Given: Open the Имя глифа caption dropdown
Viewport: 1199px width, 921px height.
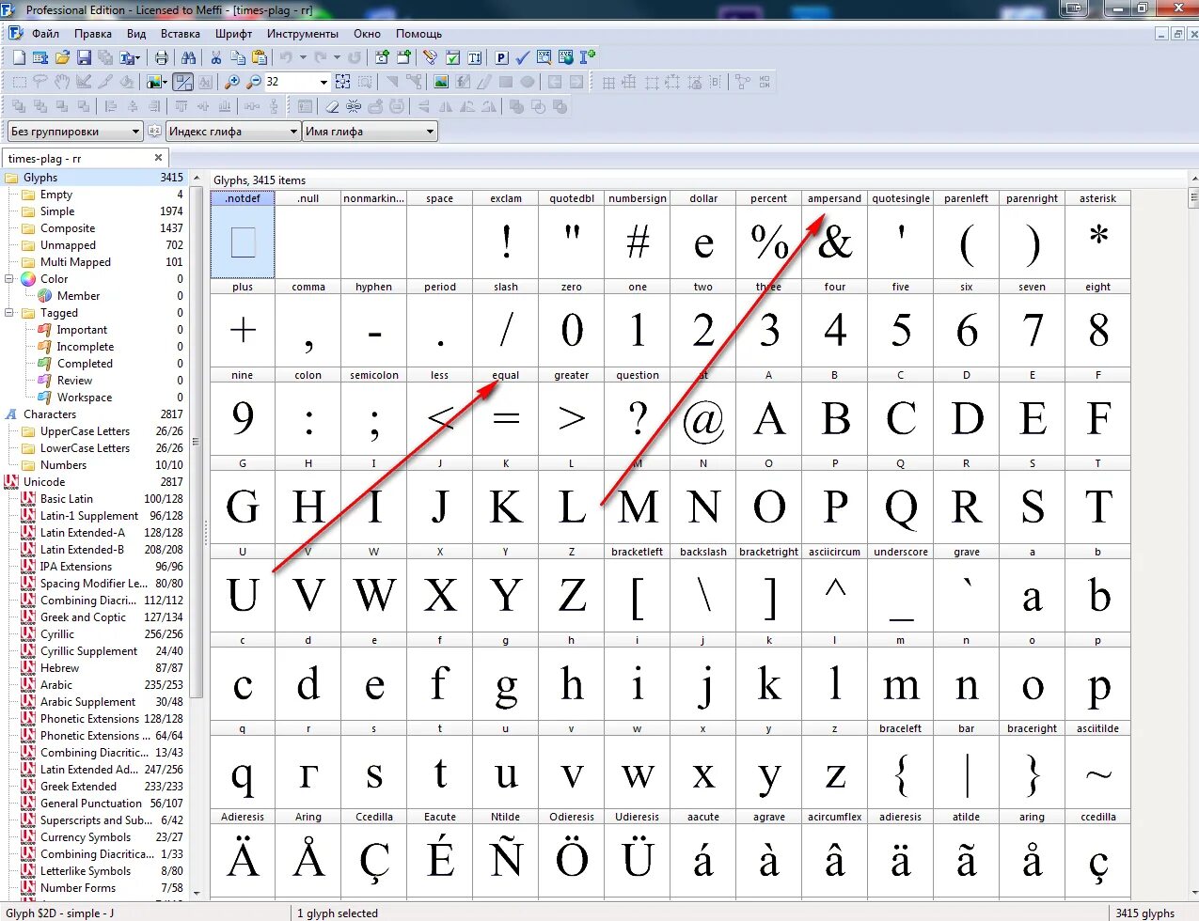Looking at the screenshot, I should 371,132.
